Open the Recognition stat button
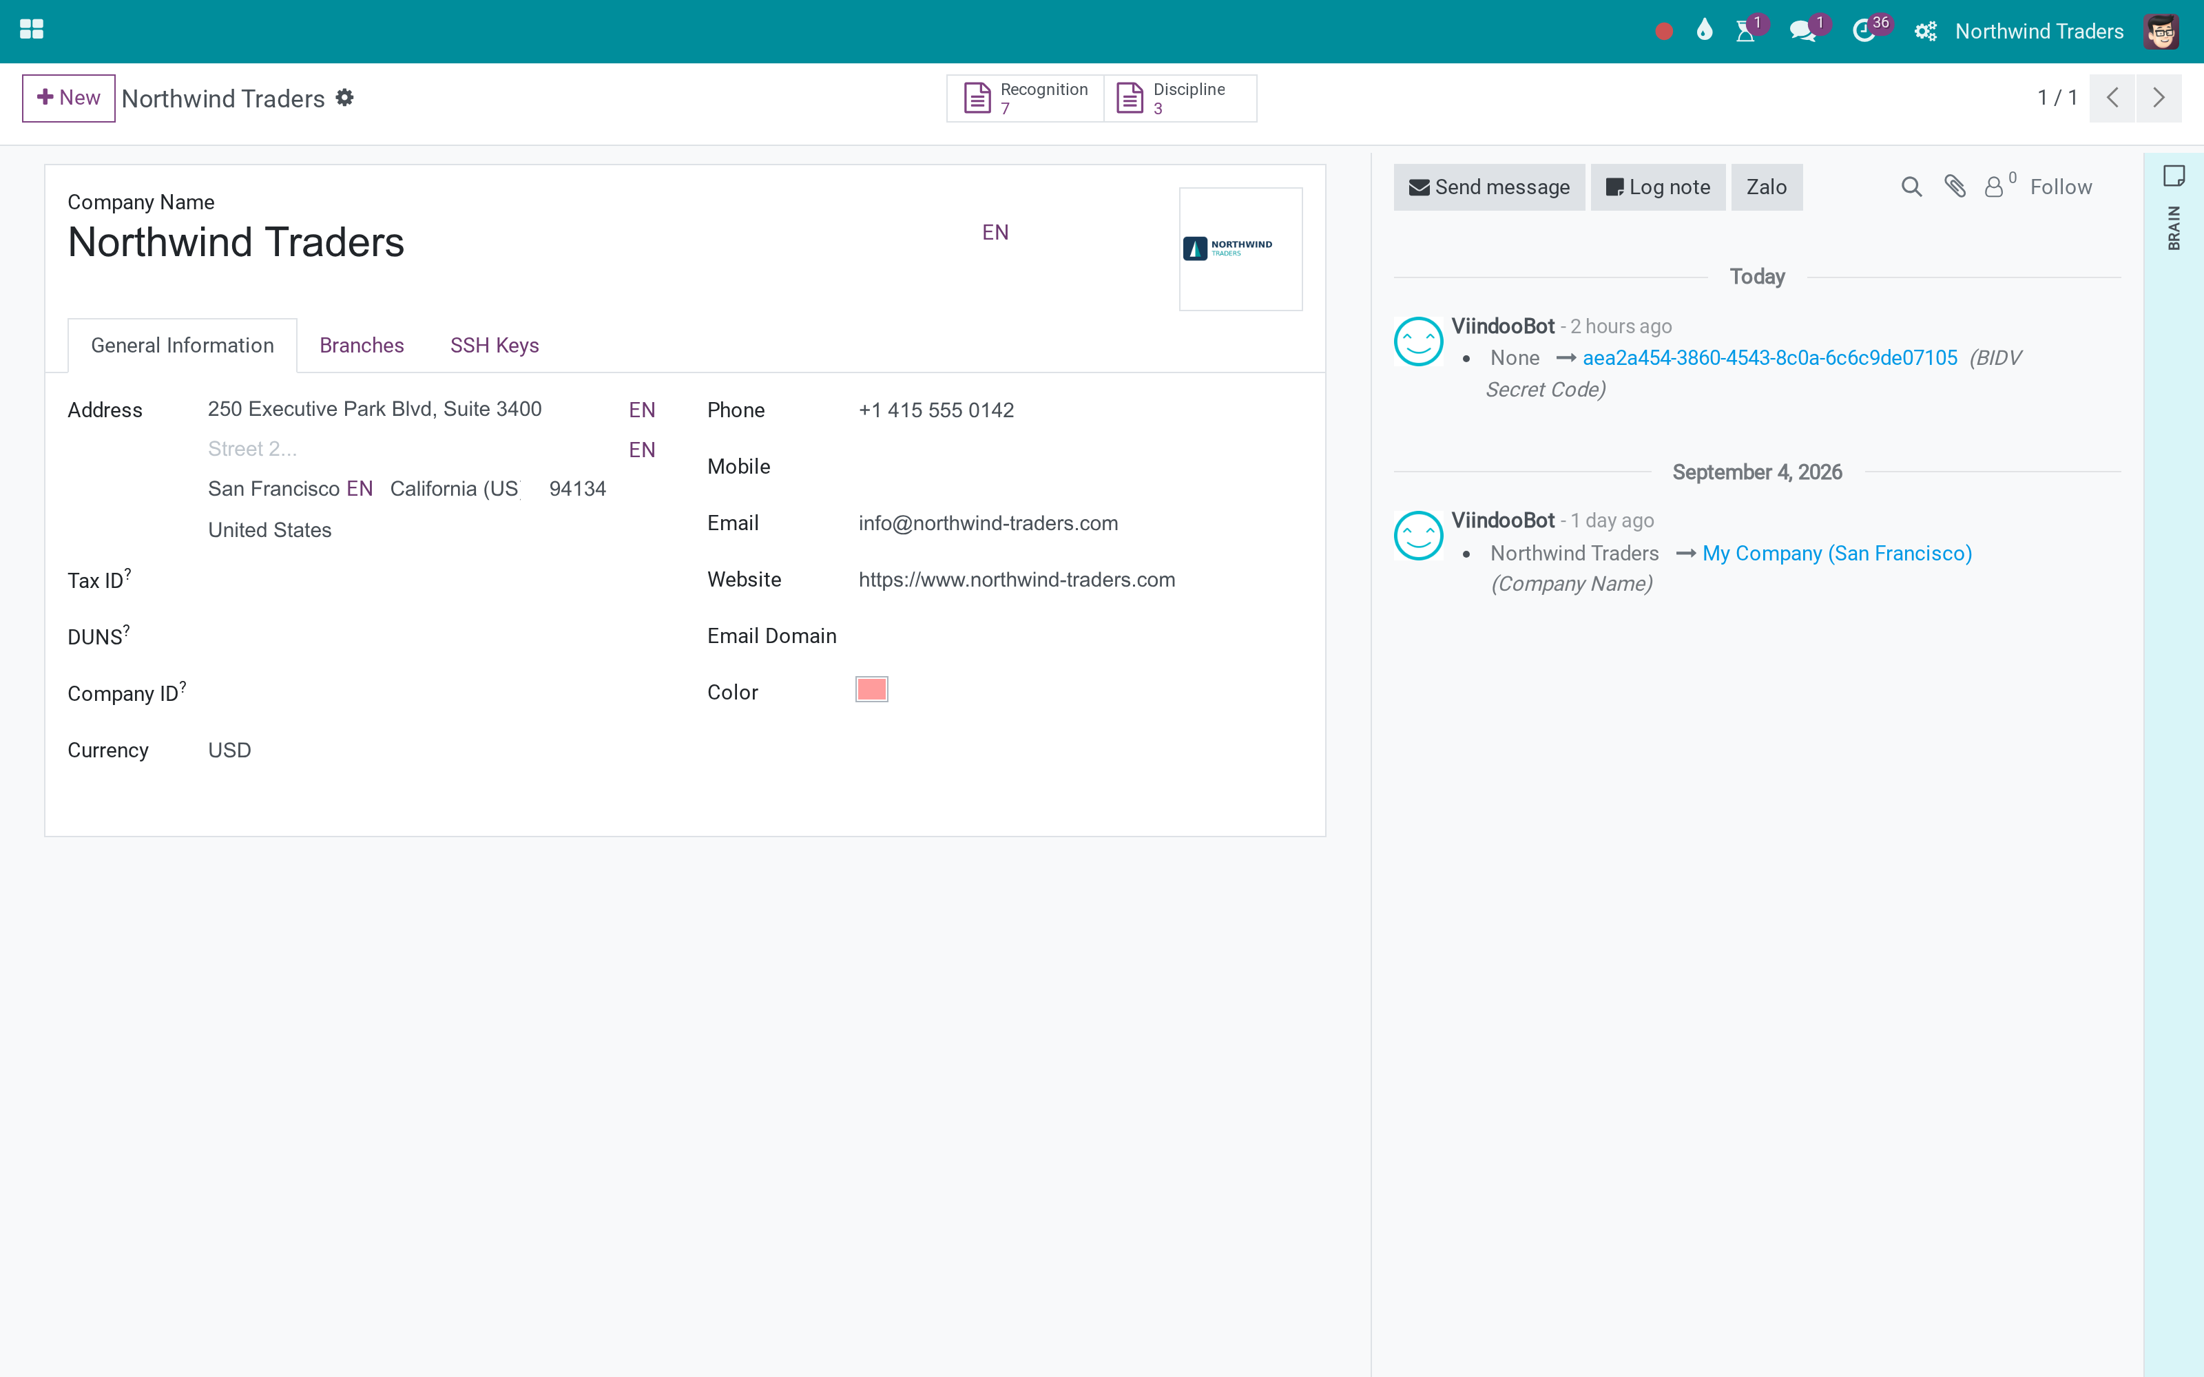Viewport: 2204px width, 1377px height. (x=1026, y=98)
